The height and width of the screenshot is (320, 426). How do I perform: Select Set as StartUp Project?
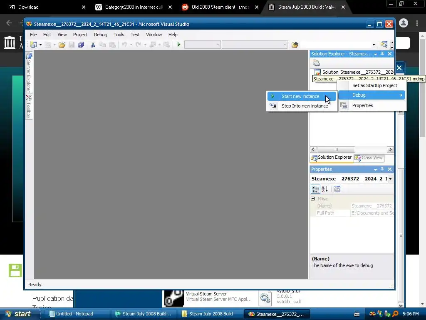click(372, 85)
